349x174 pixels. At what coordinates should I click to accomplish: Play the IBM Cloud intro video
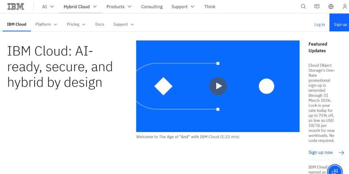click(218, 86)
